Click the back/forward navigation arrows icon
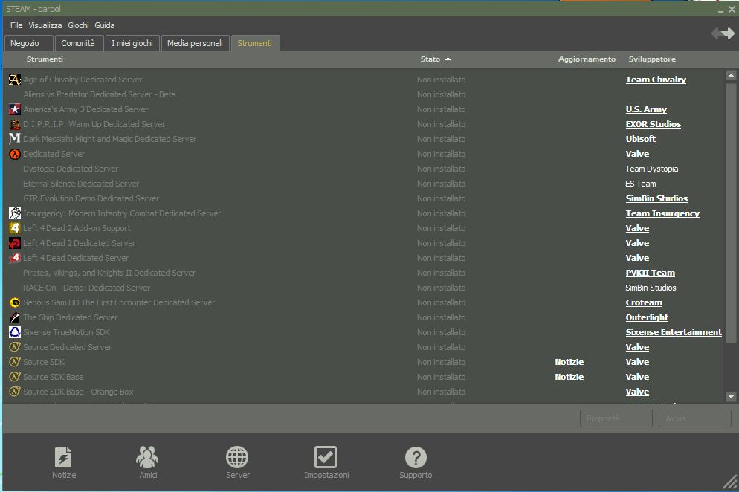This screenshot has height=492, width=739. coord(723,33)
